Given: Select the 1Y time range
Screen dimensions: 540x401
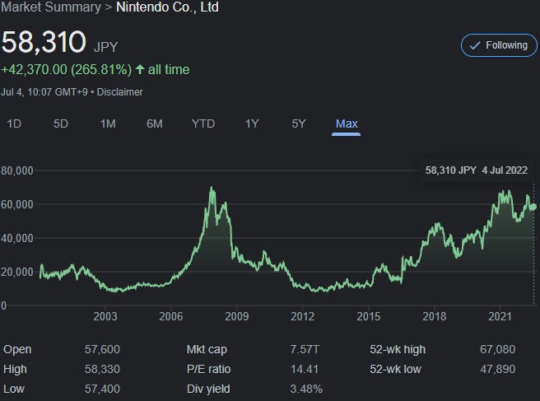Looking at the screenshot, I should 252,124.
